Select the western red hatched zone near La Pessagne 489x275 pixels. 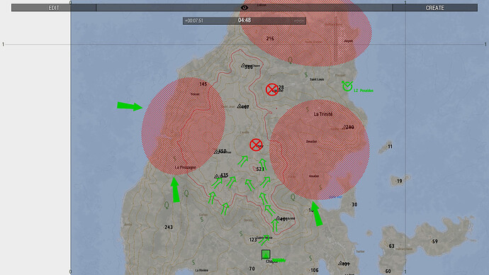pos(183,126)
